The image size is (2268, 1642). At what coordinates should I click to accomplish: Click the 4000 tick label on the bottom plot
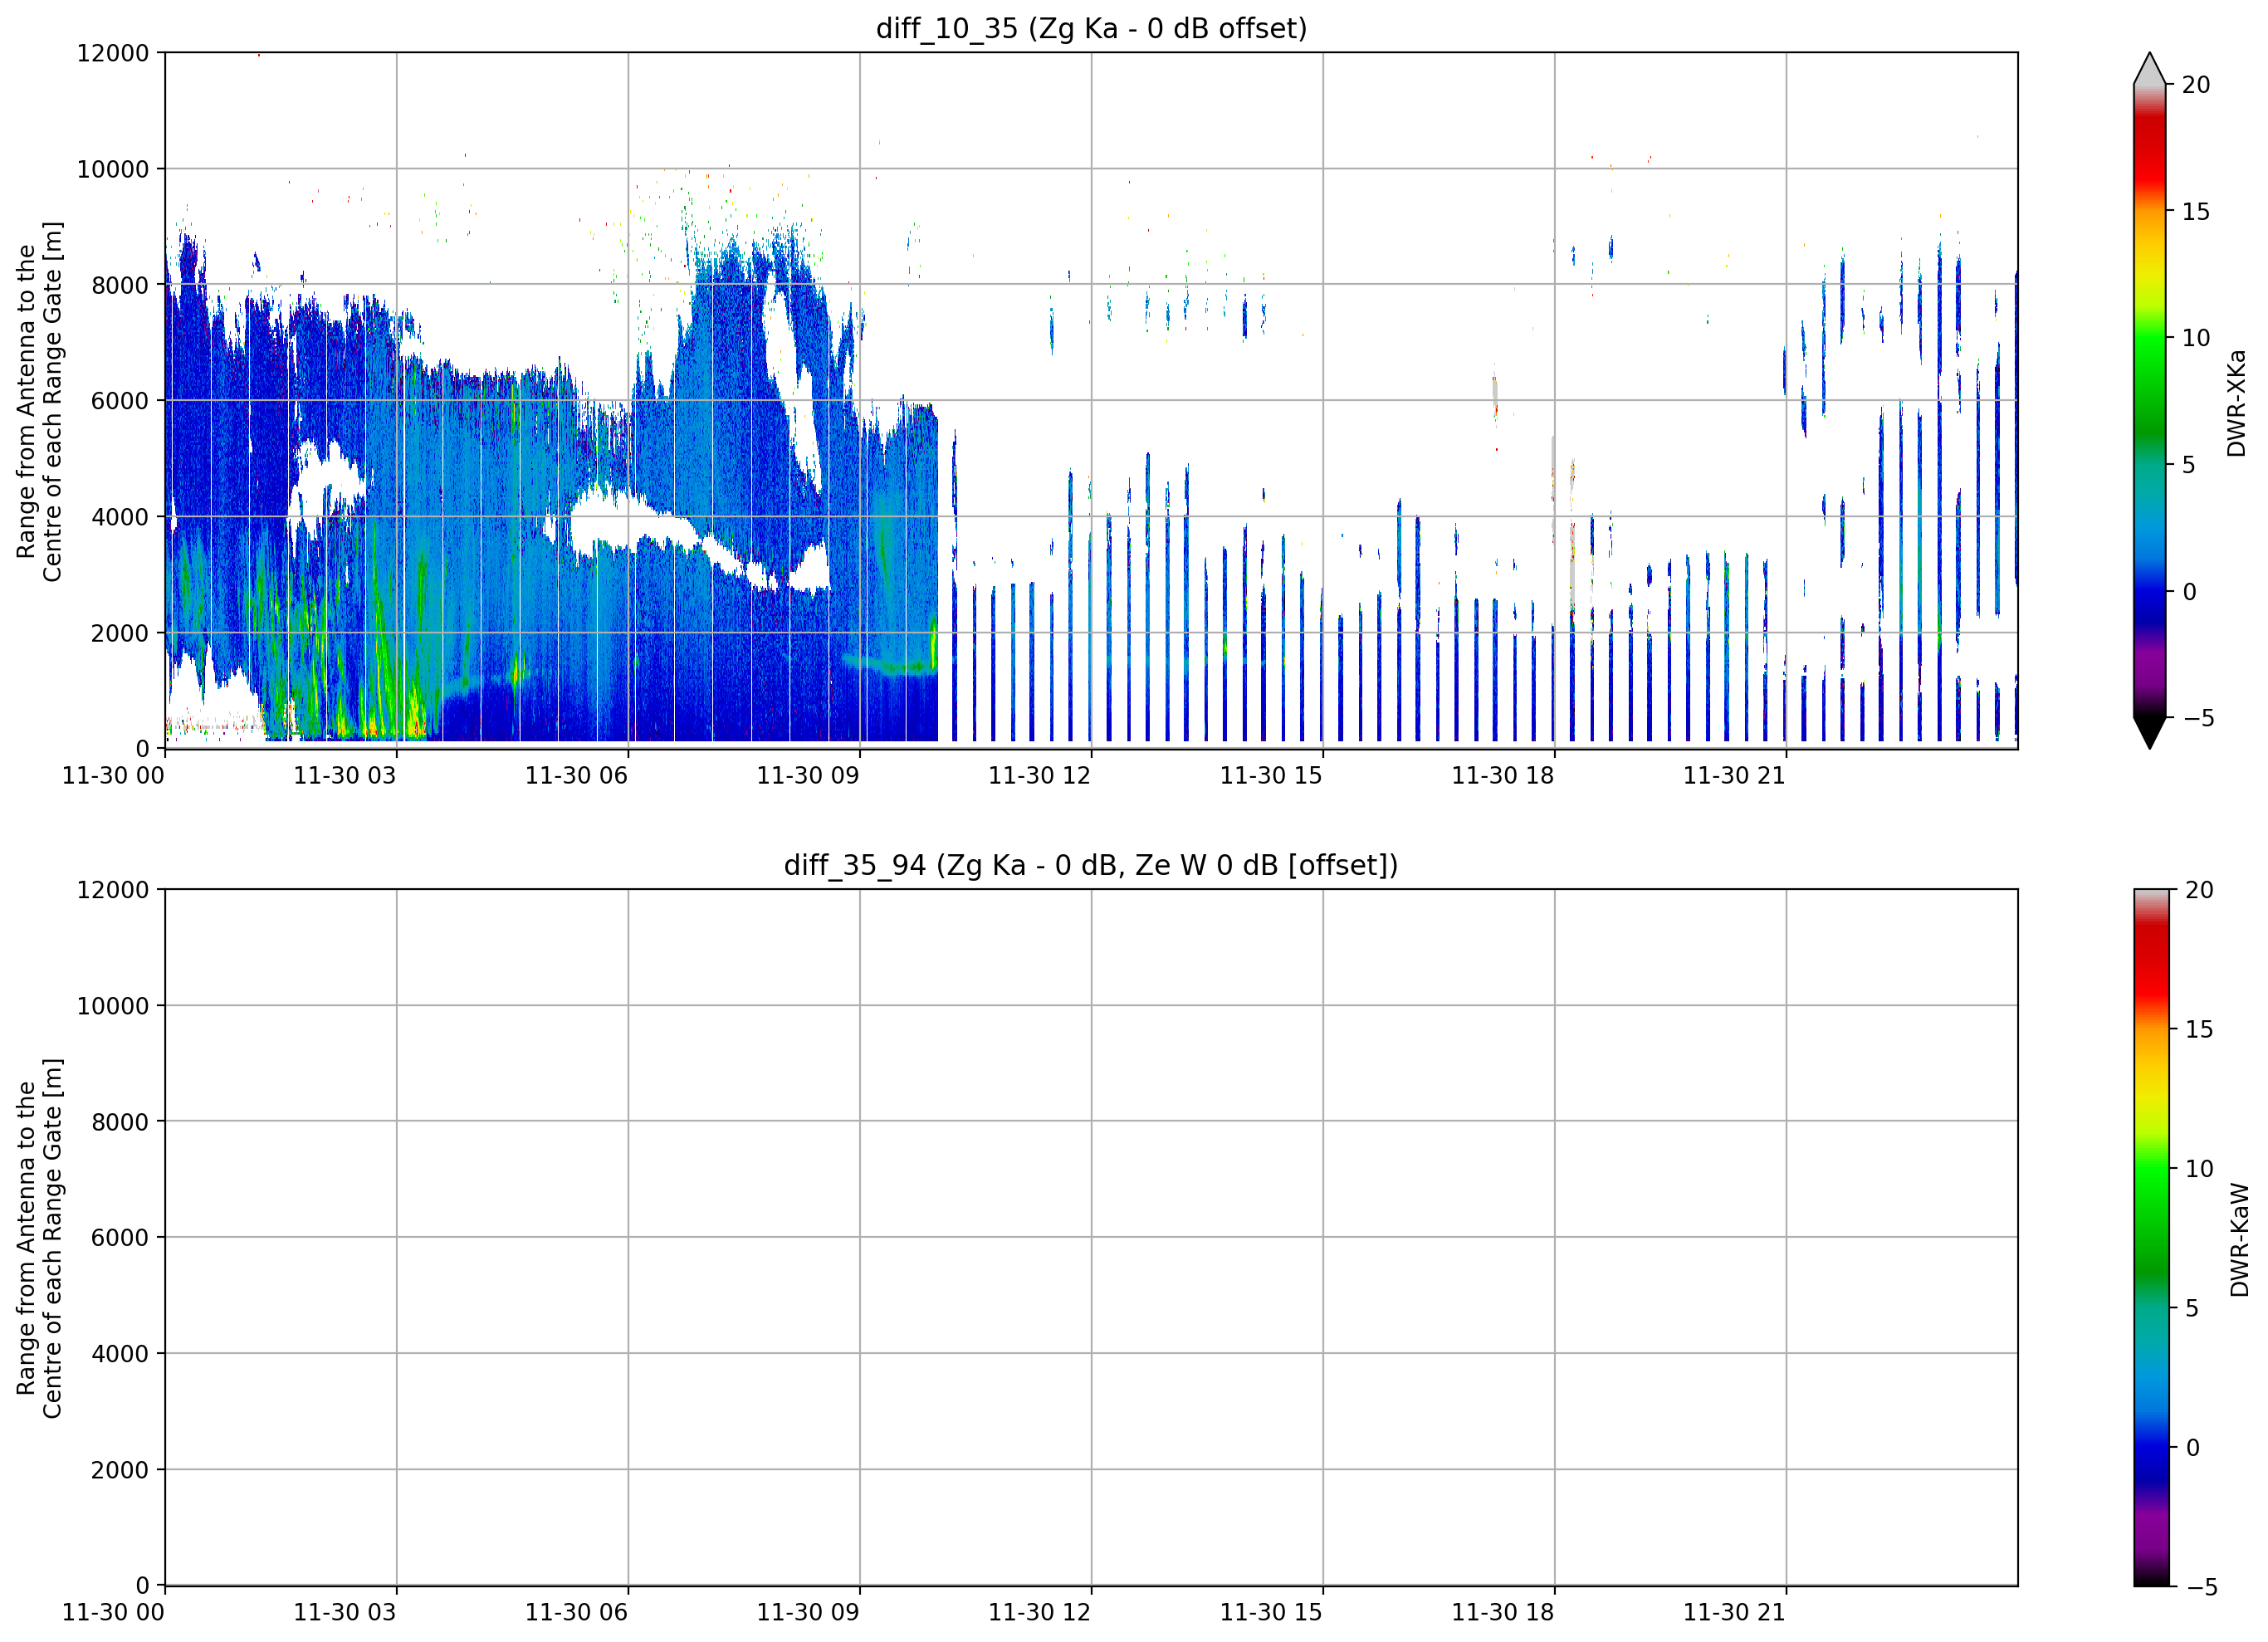120,1354
